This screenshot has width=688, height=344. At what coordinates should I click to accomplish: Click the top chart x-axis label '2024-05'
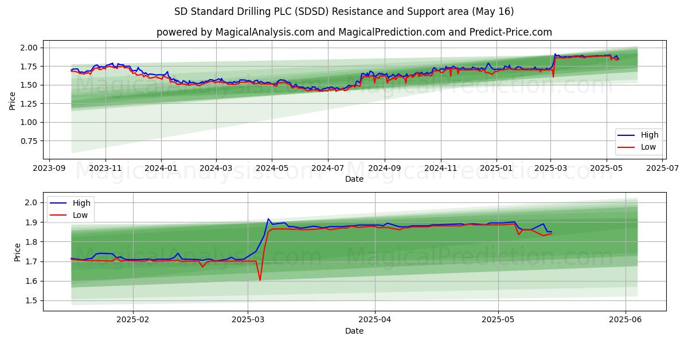tap(272, 169)
